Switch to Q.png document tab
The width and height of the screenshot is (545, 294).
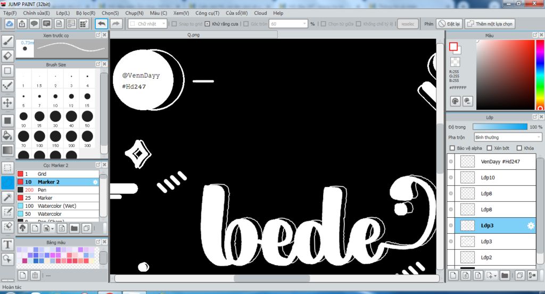(x=194, y=35)
